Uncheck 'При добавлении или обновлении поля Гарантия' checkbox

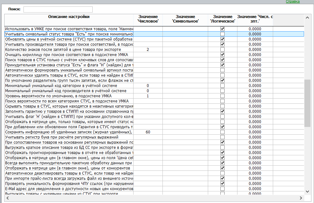coord(223,127)
